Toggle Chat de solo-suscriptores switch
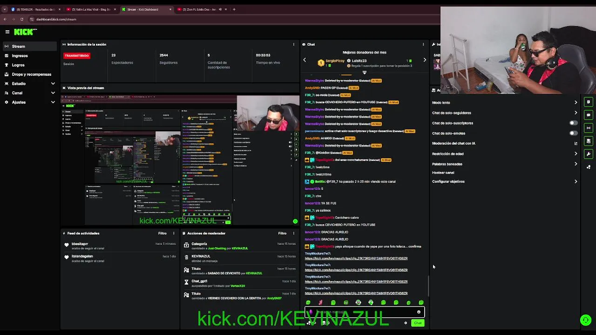Viewport: 596px width, 335px height. [574, 123]
